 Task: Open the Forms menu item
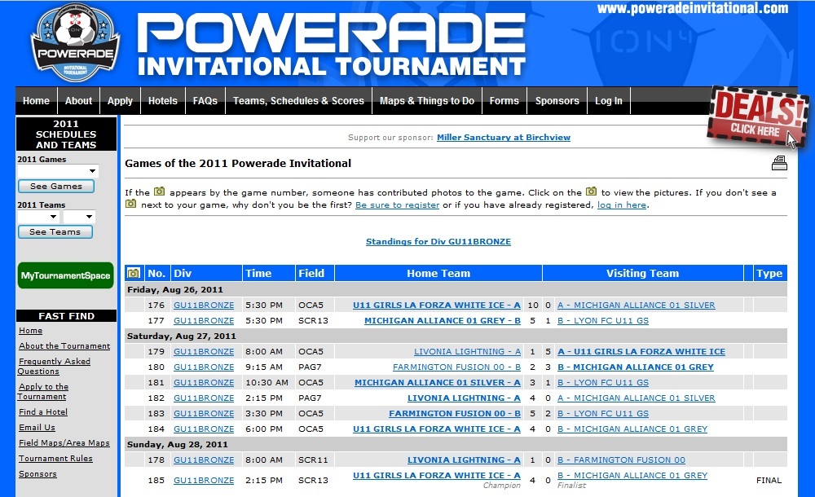(504, 101)
